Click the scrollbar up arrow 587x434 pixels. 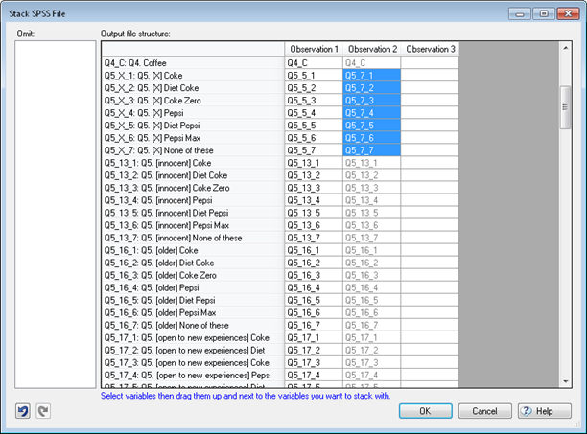(566, 48)
